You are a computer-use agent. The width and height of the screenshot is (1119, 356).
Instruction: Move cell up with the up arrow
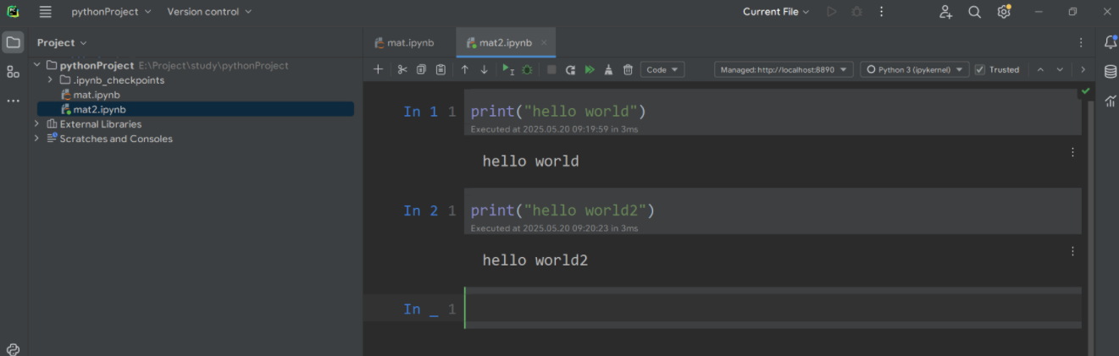[x=464, y=69]
